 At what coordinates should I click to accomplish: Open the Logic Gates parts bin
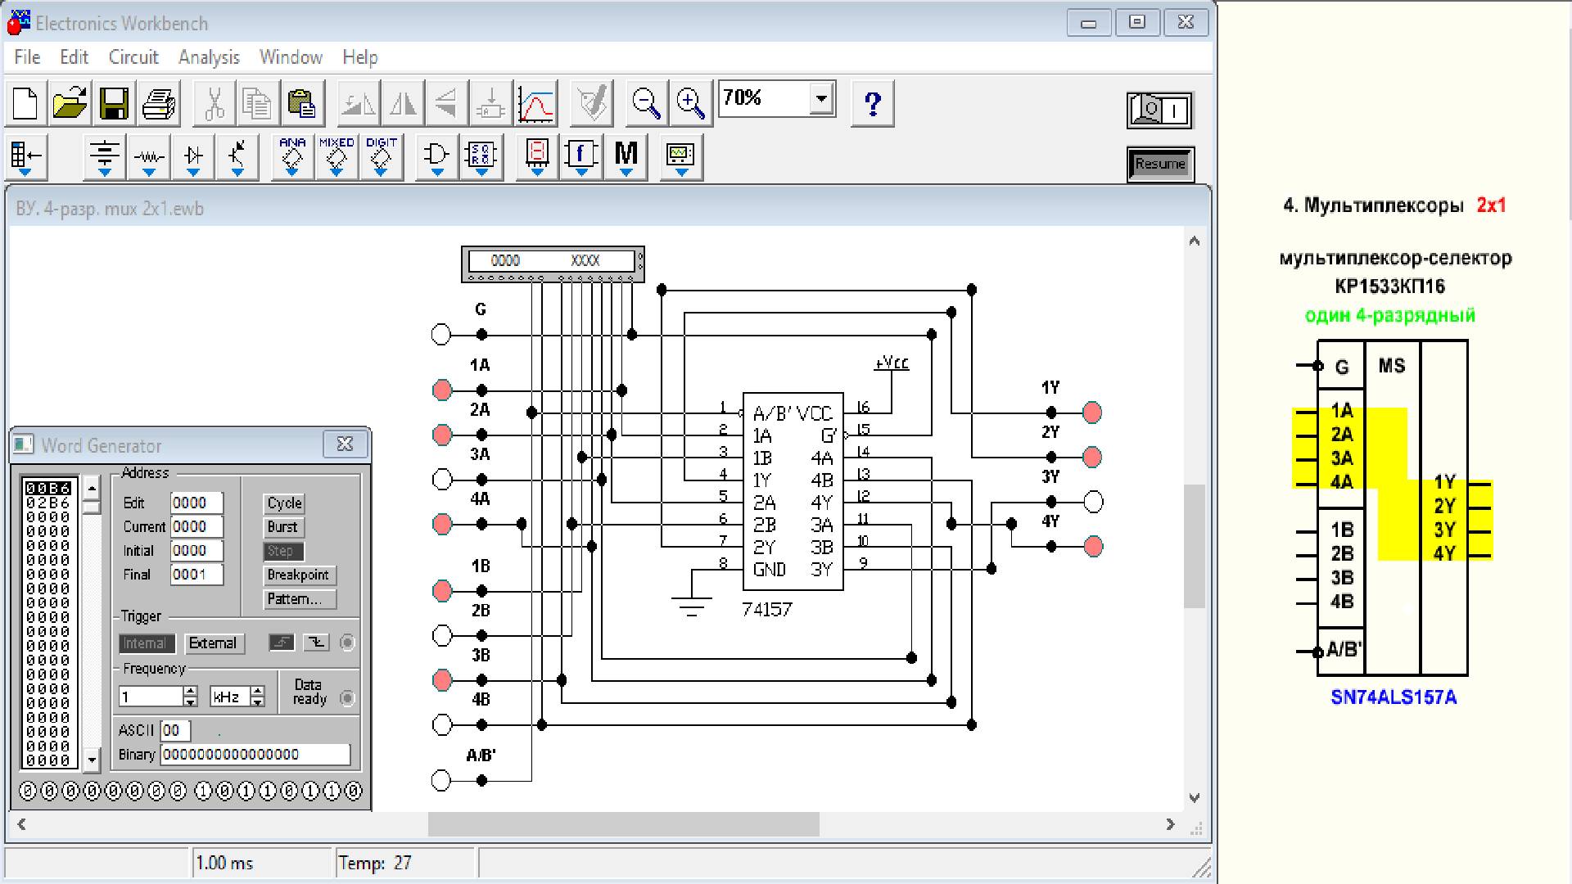tap(436, 156)
